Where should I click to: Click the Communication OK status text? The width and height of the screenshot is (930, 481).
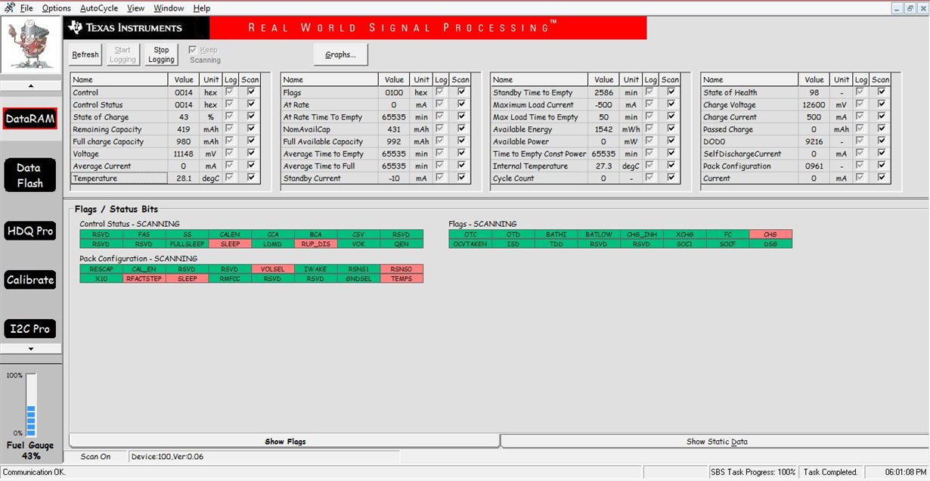click(x=34, y=472)
